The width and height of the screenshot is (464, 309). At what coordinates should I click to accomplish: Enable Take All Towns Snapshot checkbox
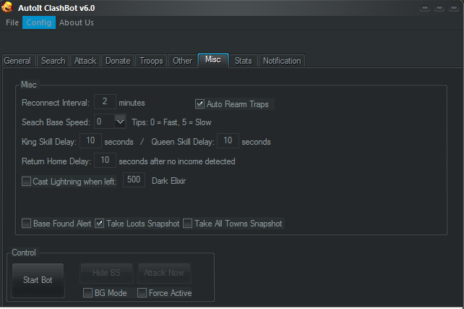pos(188,223)
